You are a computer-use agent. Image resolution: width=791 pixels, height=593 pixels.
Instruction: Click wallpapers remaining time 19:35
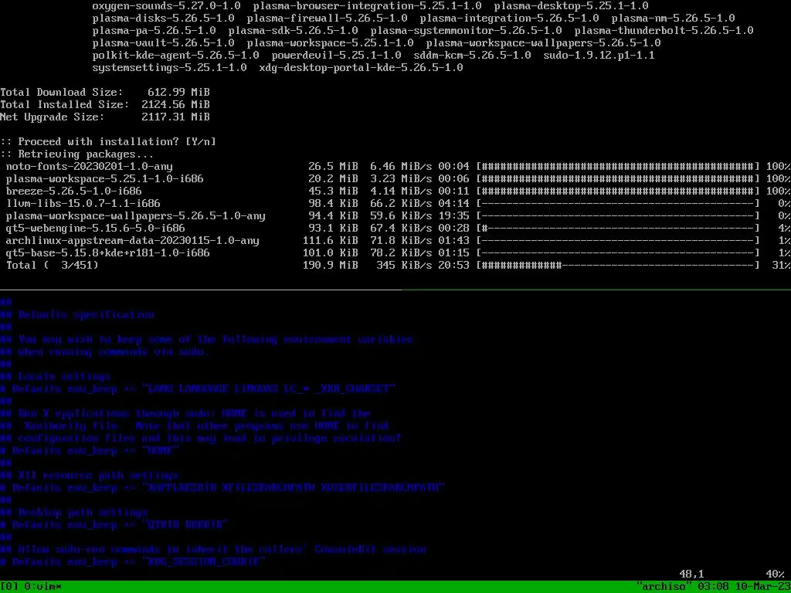tap(453, 216)
